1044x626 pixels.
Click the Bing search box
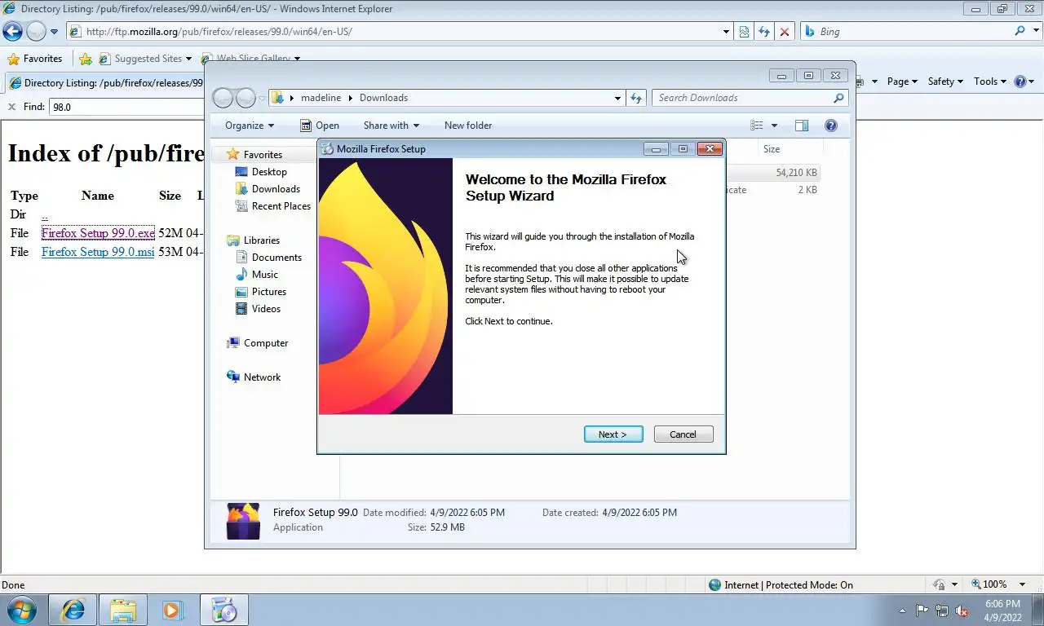click(905, 32)
